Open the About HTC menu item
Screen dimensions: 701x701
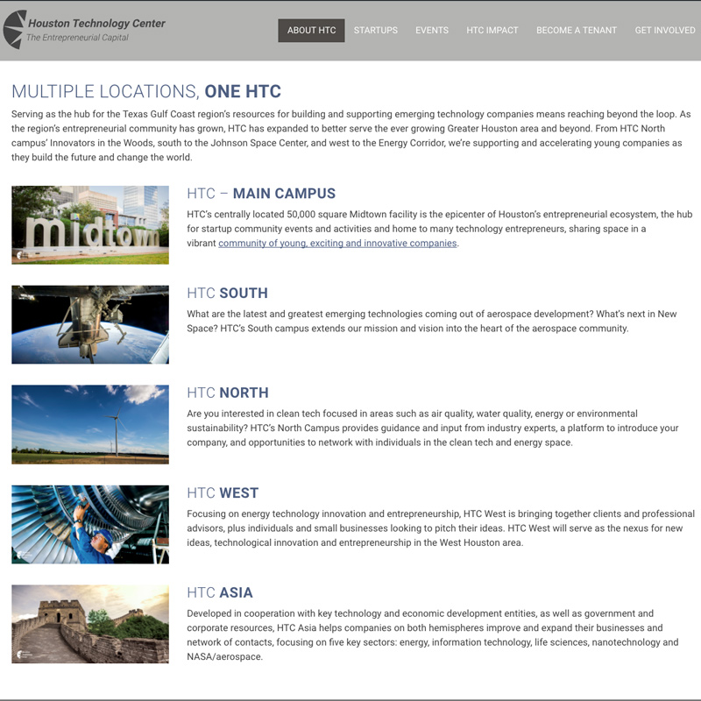coord(311,30)
